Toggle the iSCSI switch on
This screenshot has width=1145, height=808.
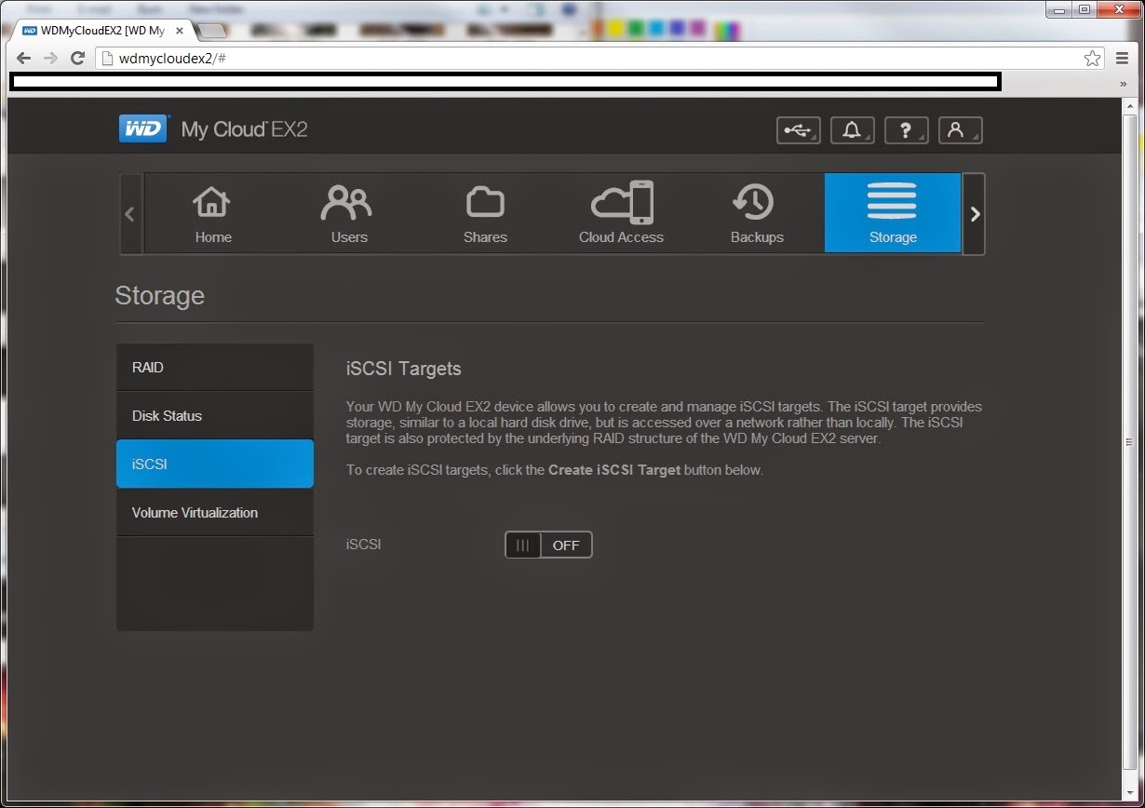point(548,545)
